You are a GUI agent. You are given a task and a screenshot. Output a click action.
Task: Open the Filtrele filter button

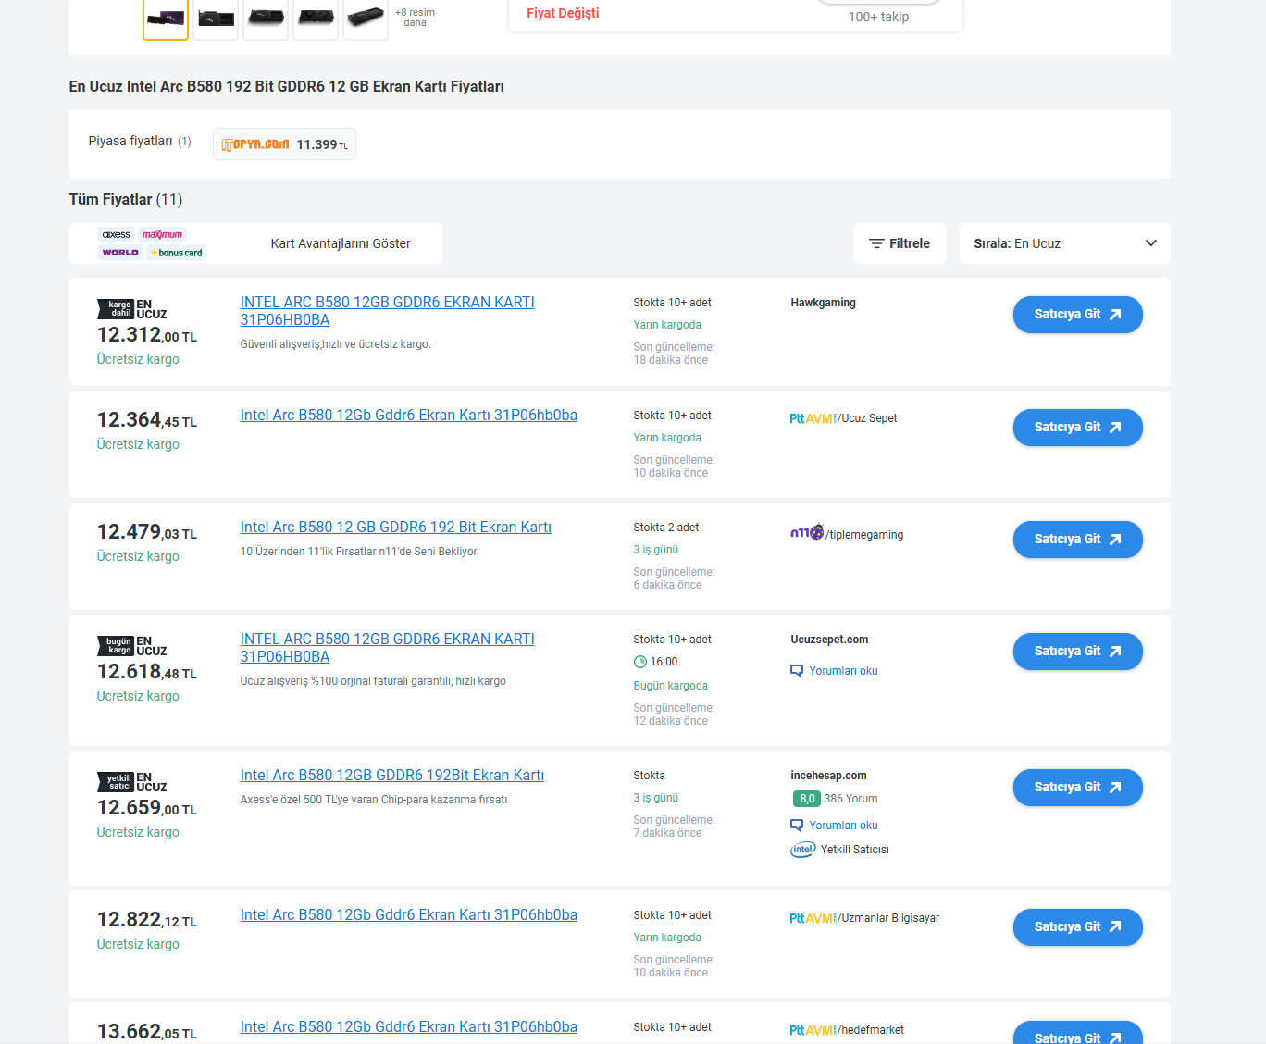(900, 243)
